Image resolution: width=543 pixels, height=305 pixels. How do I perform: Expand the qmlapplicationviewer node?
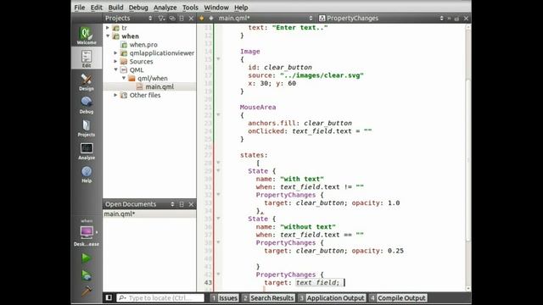[115, 53]
